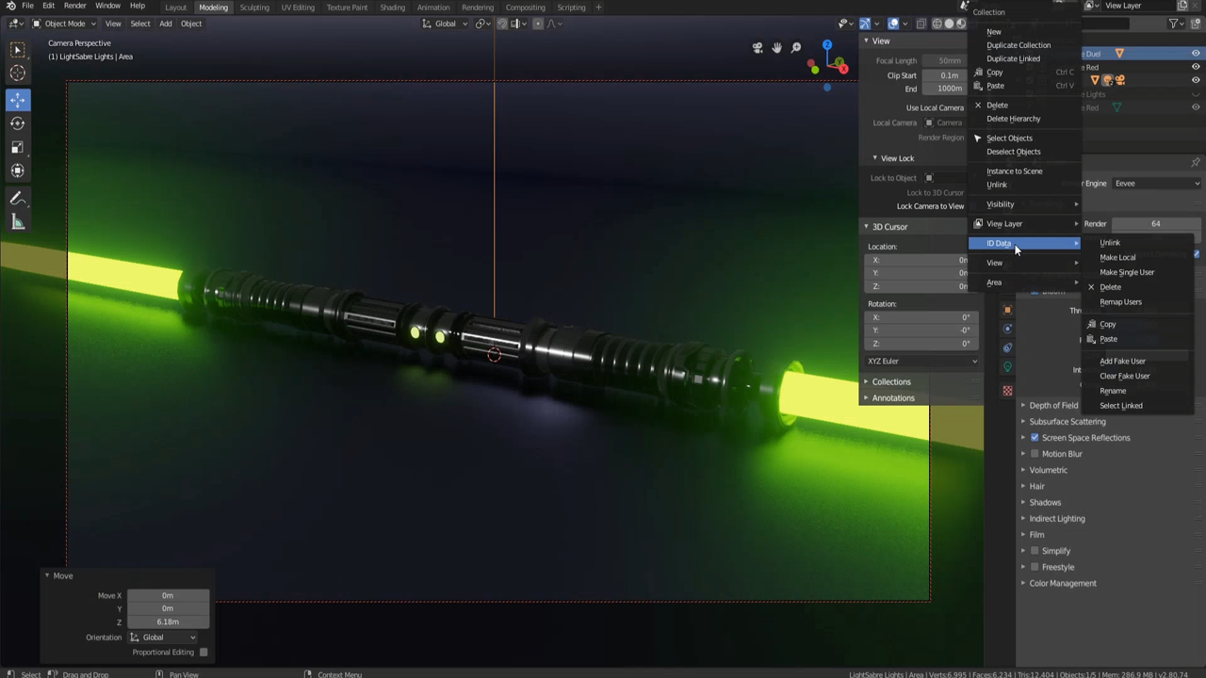Viewport: 1206px width, 678px height.
Task: Activate the Scale tool
Action: click(17, 147)
